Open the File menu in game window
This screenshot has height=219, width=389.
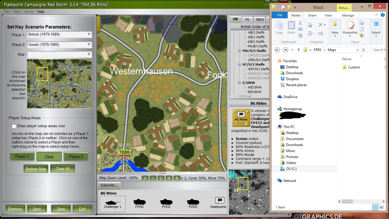7,12
